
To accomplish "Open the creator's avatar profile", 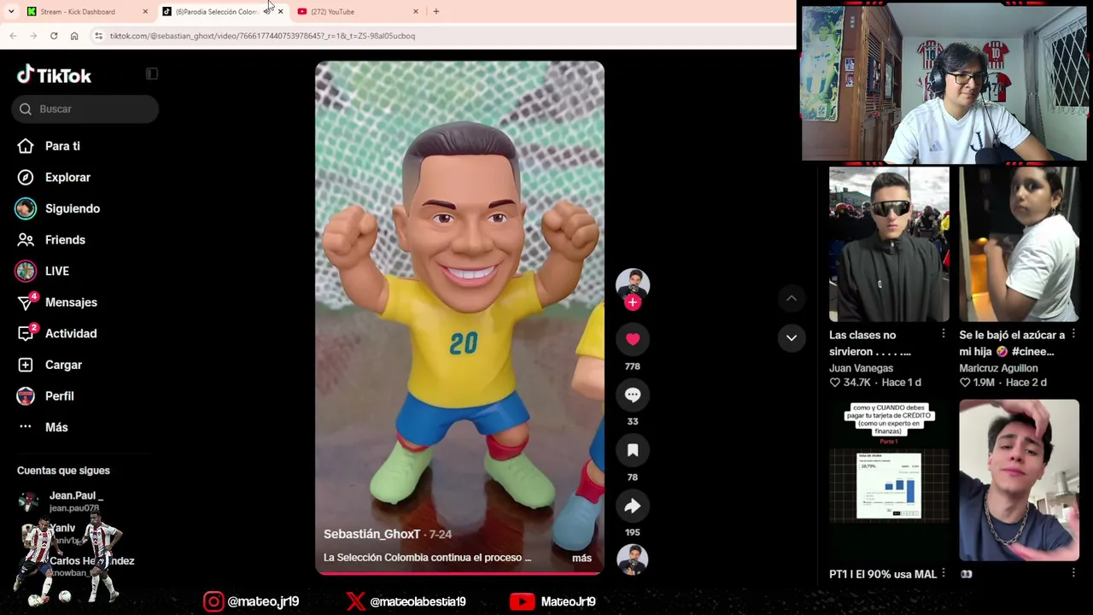I will 633,283.
